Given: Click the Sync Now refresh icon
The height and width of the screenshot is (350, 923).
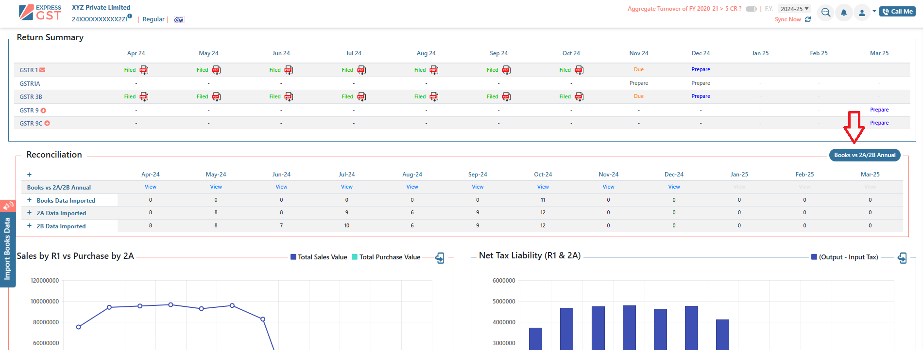Looking at the screenshot, I should [x=808, y=19].
